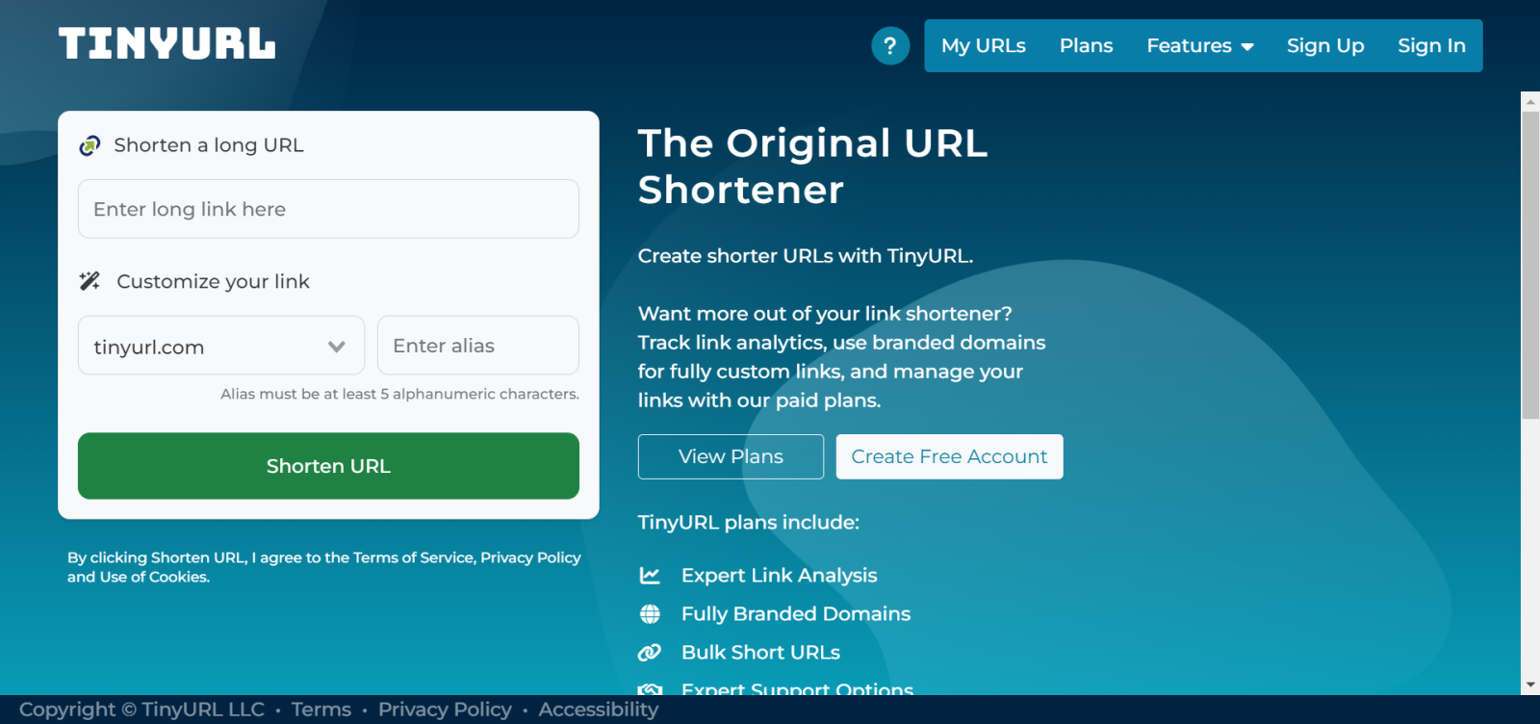Click the Expert Link Analysis text
1540x724 pixels.
click(x=780, y=576)
